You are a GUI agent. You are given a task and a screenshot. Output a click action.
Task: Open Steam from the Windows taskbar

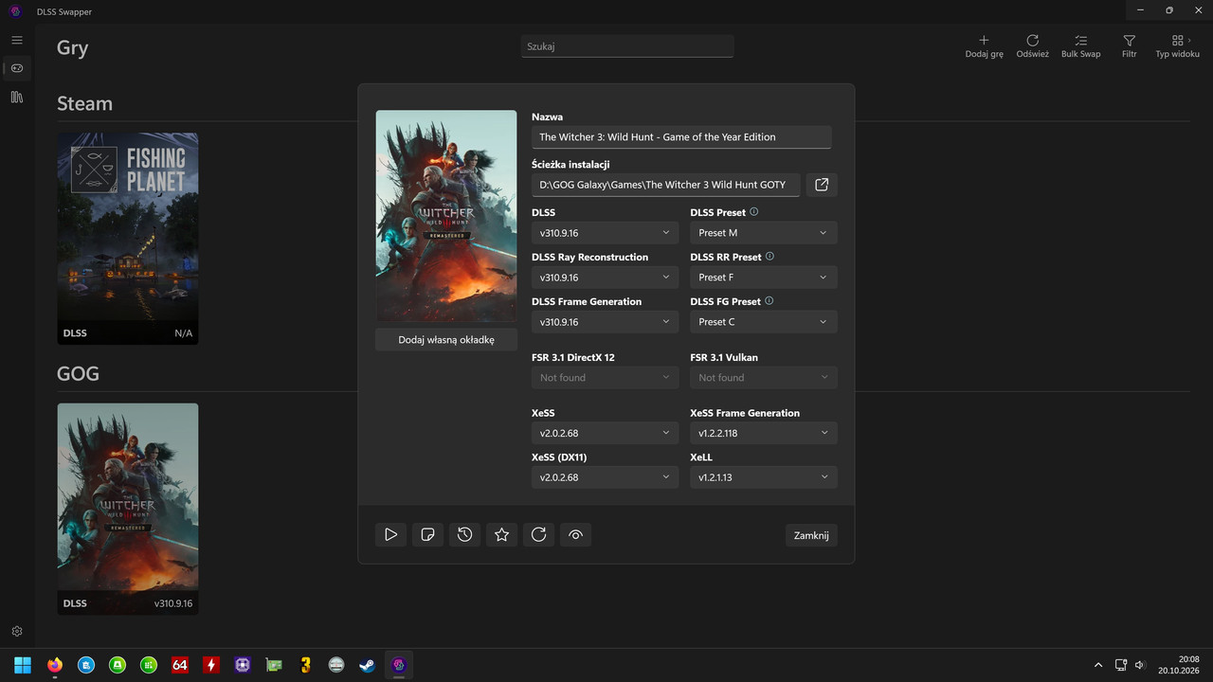[367, 665]
